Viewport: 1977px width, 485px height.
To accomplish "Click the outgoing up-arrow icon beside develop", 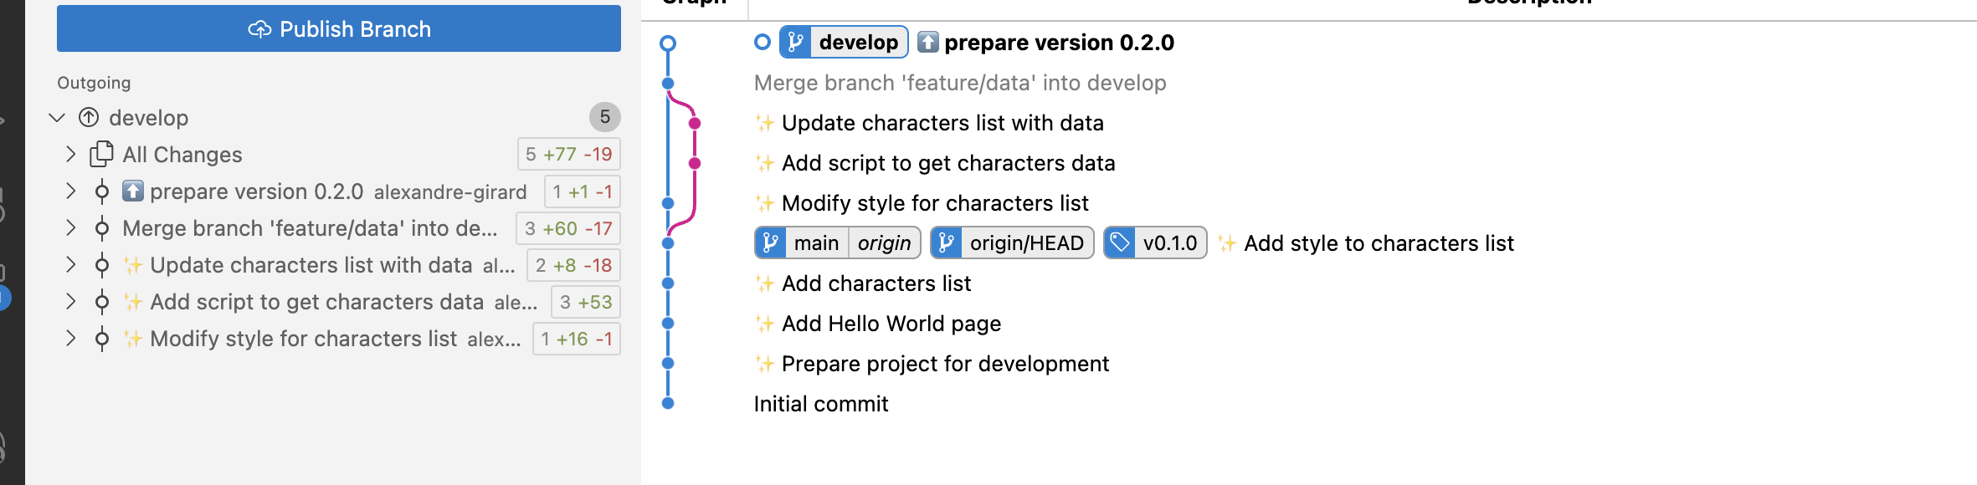I will pos(89,118).
